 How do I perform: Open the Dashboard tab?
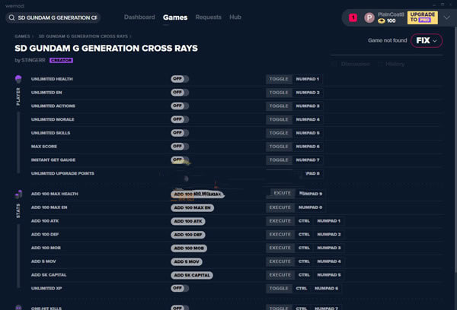tap(139, 17)
